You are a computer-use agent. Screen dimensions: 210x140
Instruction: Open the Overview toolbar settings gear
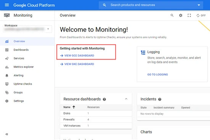pos(181,15)
